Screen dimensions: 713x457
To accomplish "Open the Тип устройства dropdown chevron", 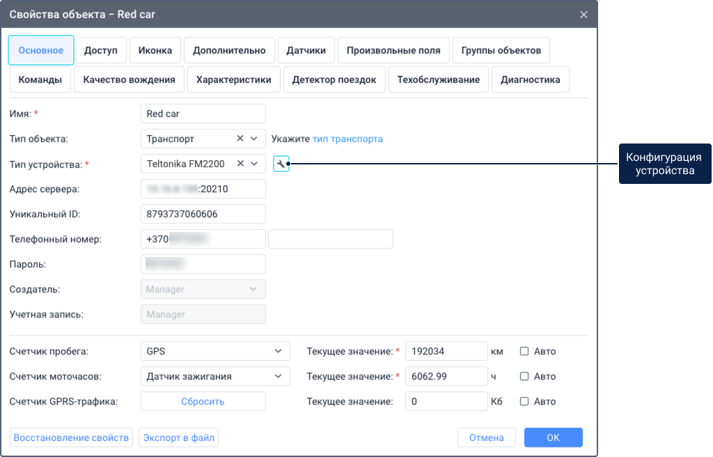I will tap(254, 164).
